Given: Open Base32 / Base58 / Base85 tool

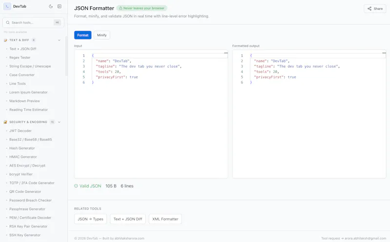Looking at the screenshot, I should point(31,140).
